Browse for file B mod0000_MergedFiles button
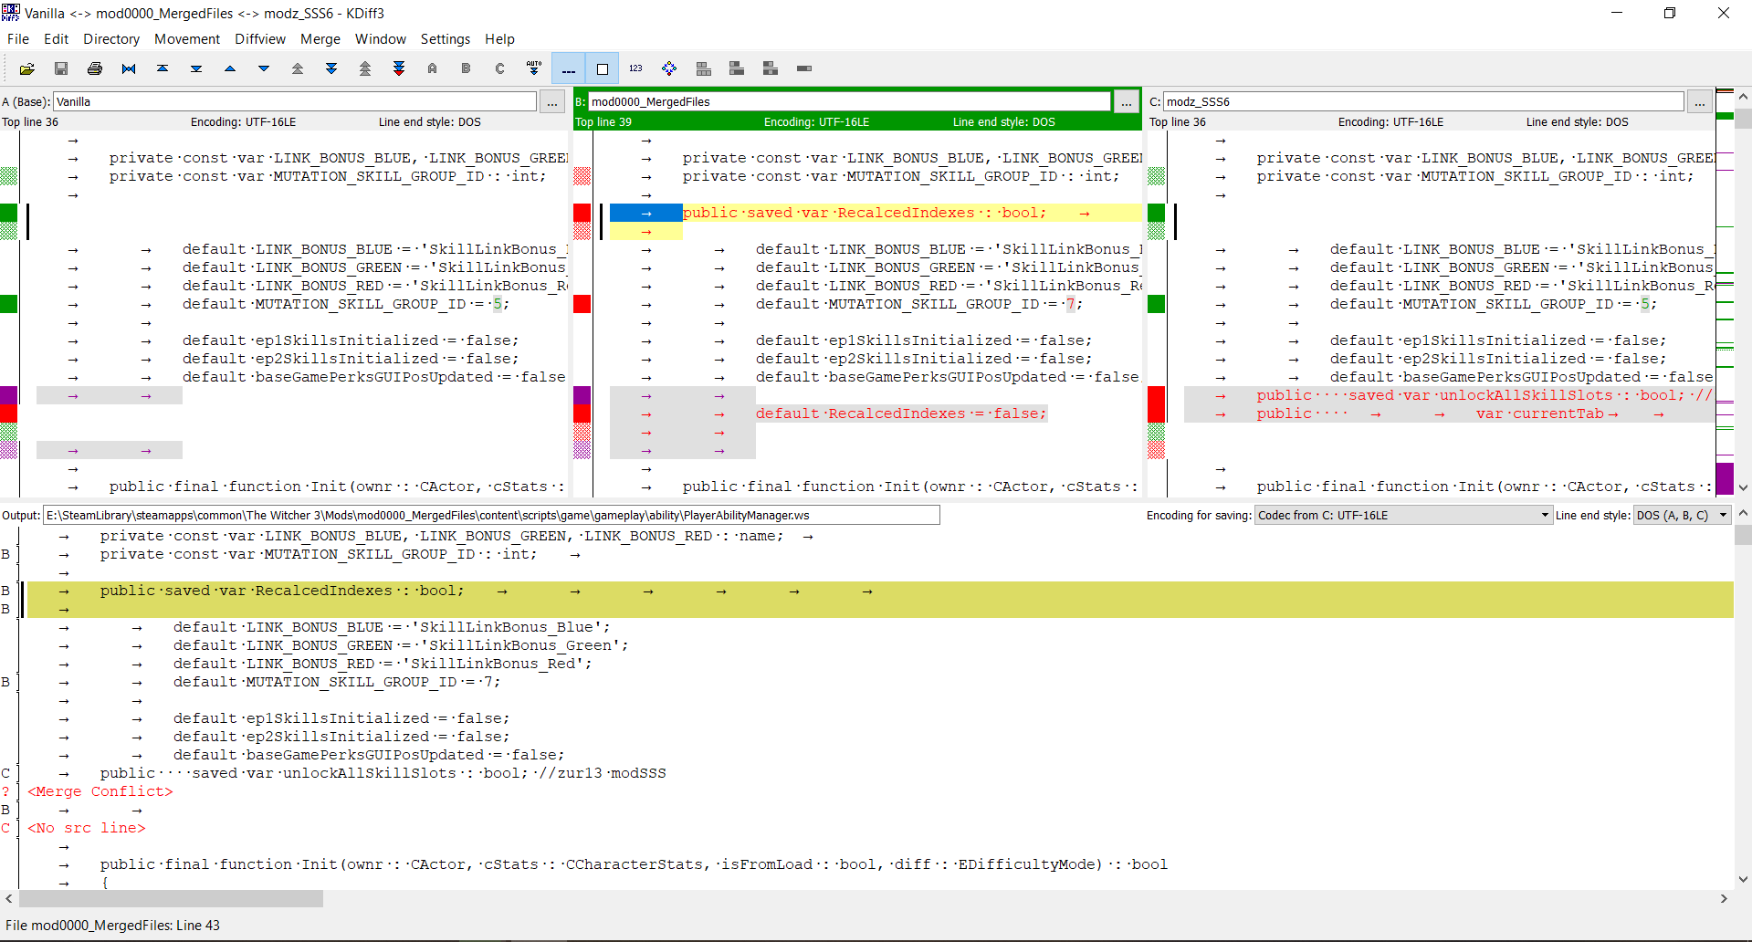The image size is (1752, 942). 1127,102
